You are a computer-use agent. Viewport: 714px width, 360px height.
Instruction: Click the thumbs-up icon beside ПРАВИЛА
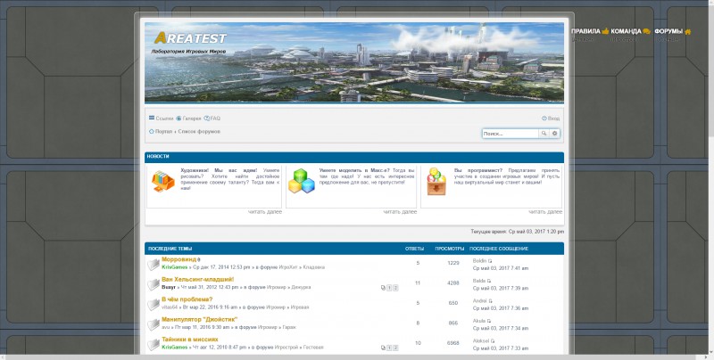(605, 31)
